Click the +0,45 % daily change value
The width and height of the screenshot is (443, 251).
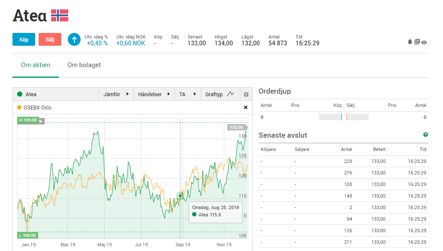click(97, 43)
